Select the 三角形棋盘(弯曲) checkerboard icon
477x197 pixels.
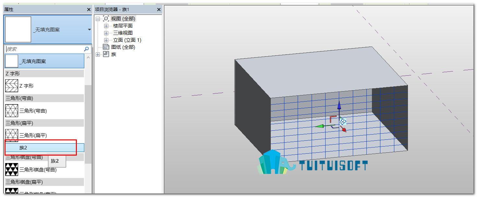coord(12,170)
